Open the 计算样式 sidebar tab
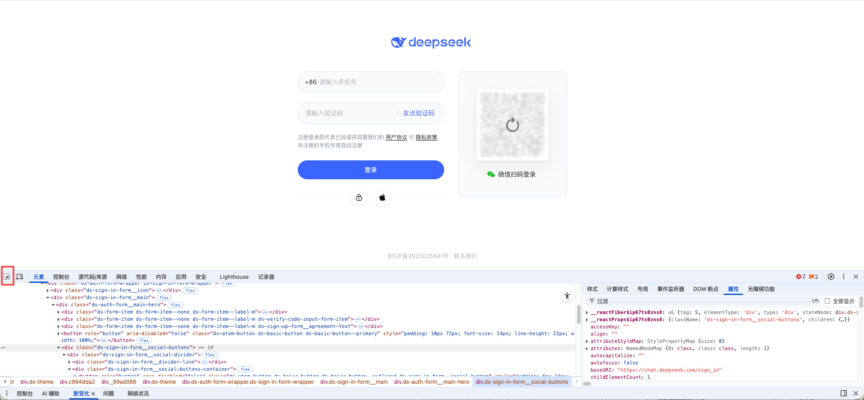 (x=617, y=289)
